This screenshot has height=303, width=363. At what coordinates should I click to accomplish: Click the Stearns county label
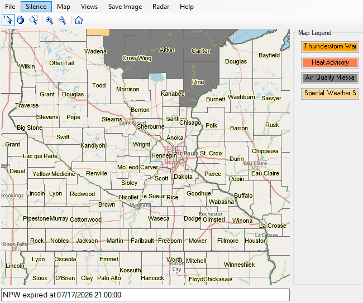[x=112, y=119]
